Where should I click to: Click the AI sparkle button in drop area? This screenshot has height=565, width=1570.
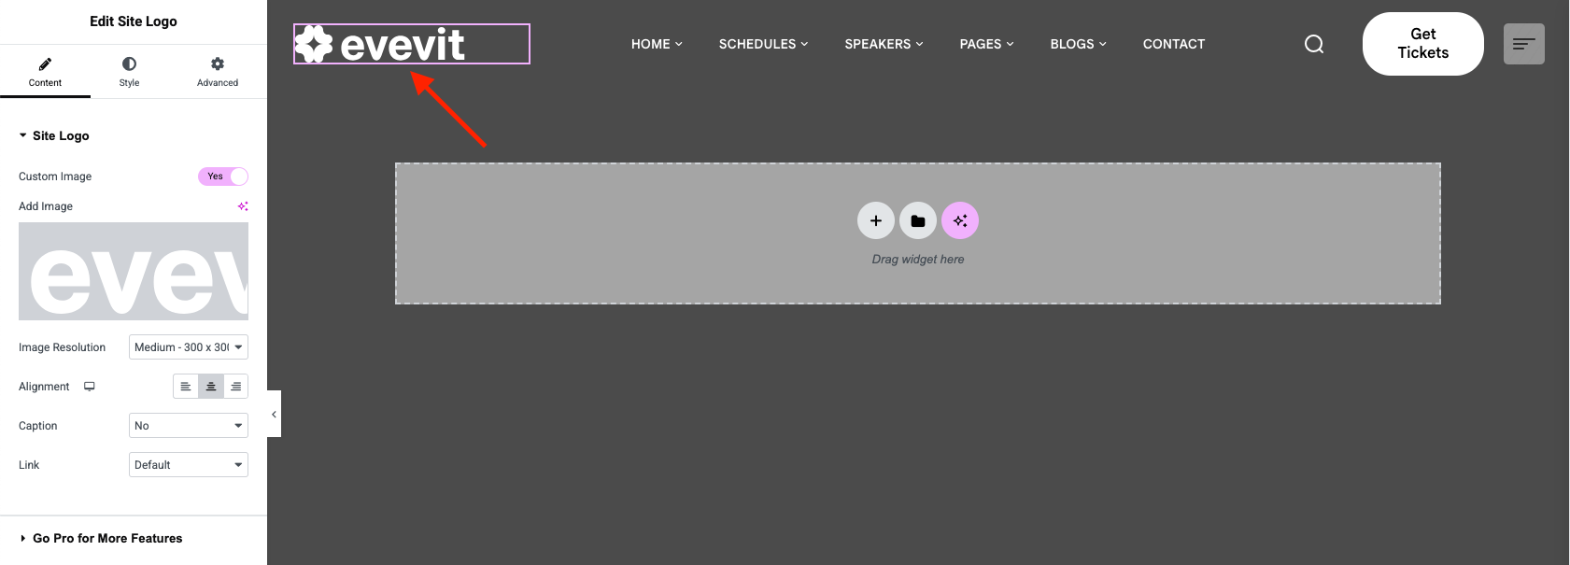point(959,221)
